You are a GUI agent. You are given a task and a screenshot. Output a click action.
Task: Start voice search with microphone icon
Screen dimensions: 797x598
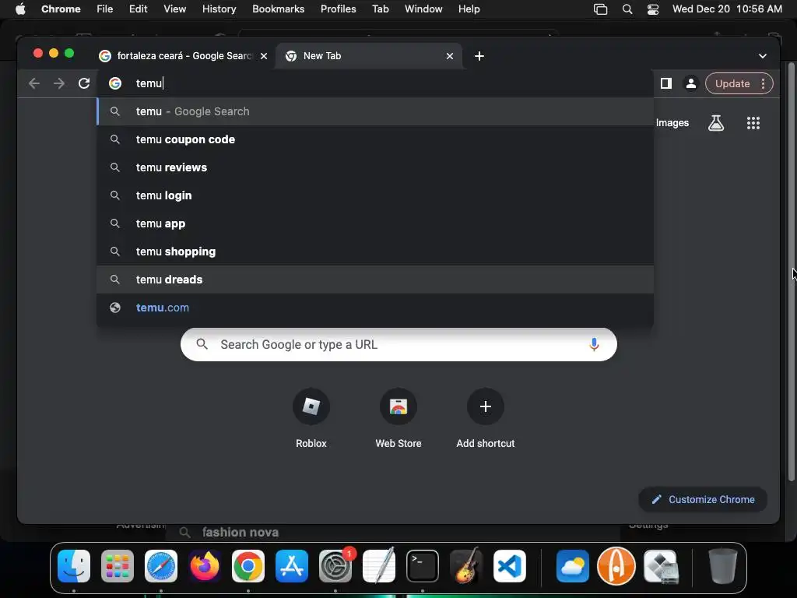coord(594,345)
